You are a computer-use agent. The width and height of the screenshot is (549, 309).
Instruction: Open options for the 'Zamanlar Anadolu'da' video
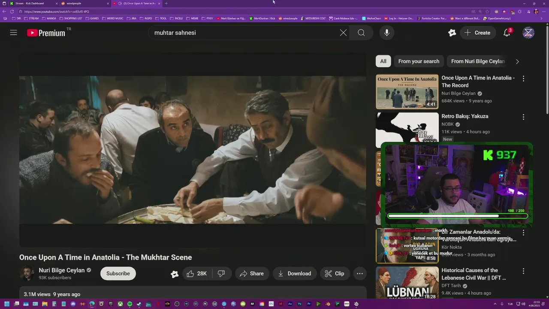coord(523,233)
